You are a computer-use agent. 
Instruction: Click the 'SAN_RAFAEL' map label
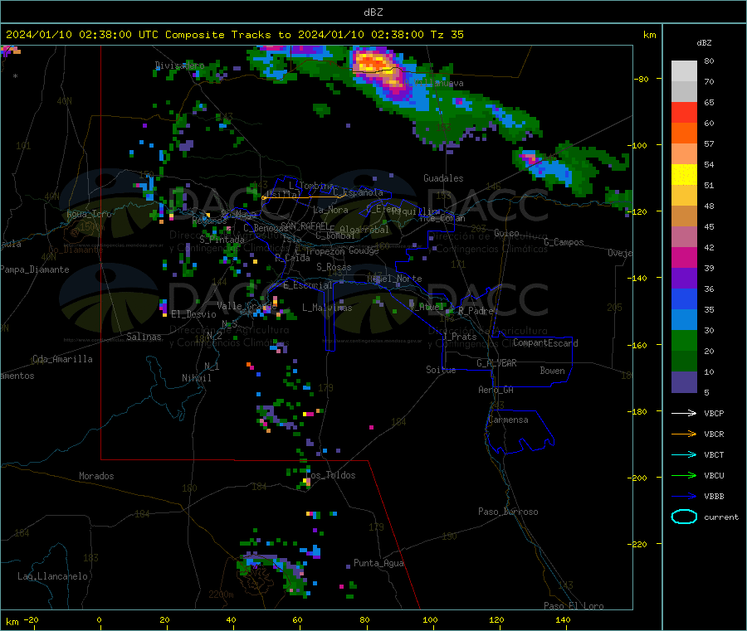[x=305, y=226]
